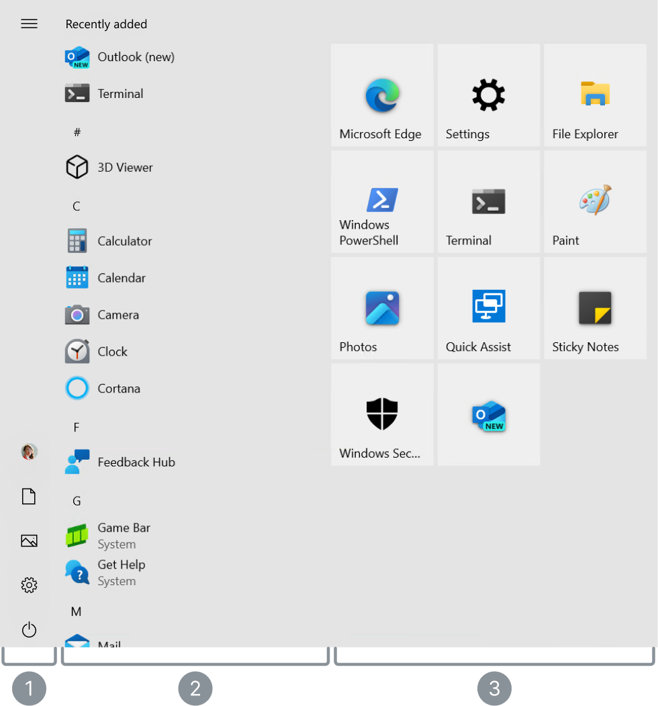Open the Pictures sidebar icon
Screen dimensions: 658x706
(x=29, y=540)
